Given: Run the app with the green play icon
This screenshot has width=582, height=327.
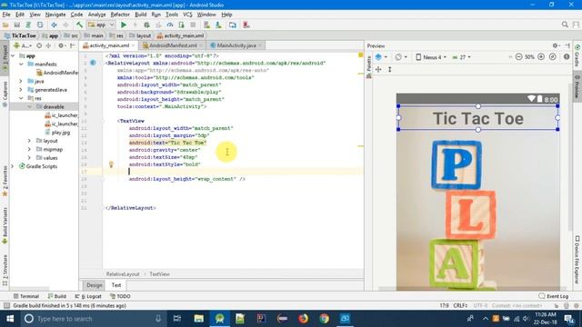Looking at the screenshot, I should coord(124,25).
